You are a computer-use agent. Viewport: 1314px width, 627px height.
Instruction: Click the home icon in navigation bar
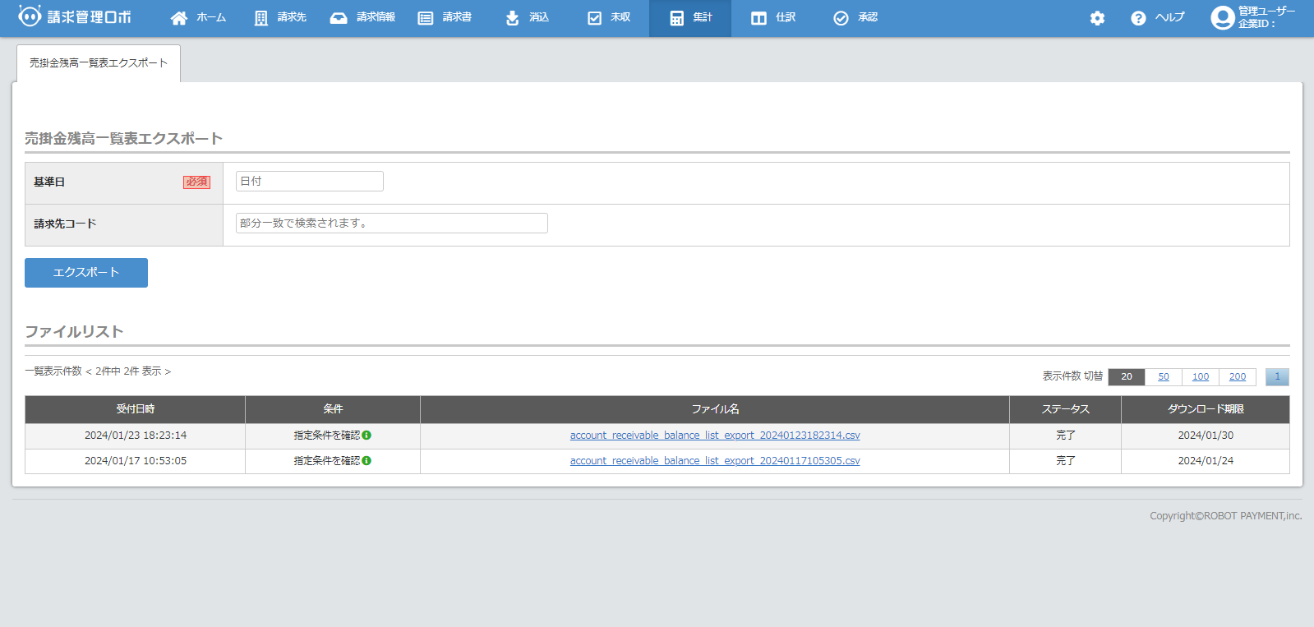pyautogui.click(x=179, y=18)
